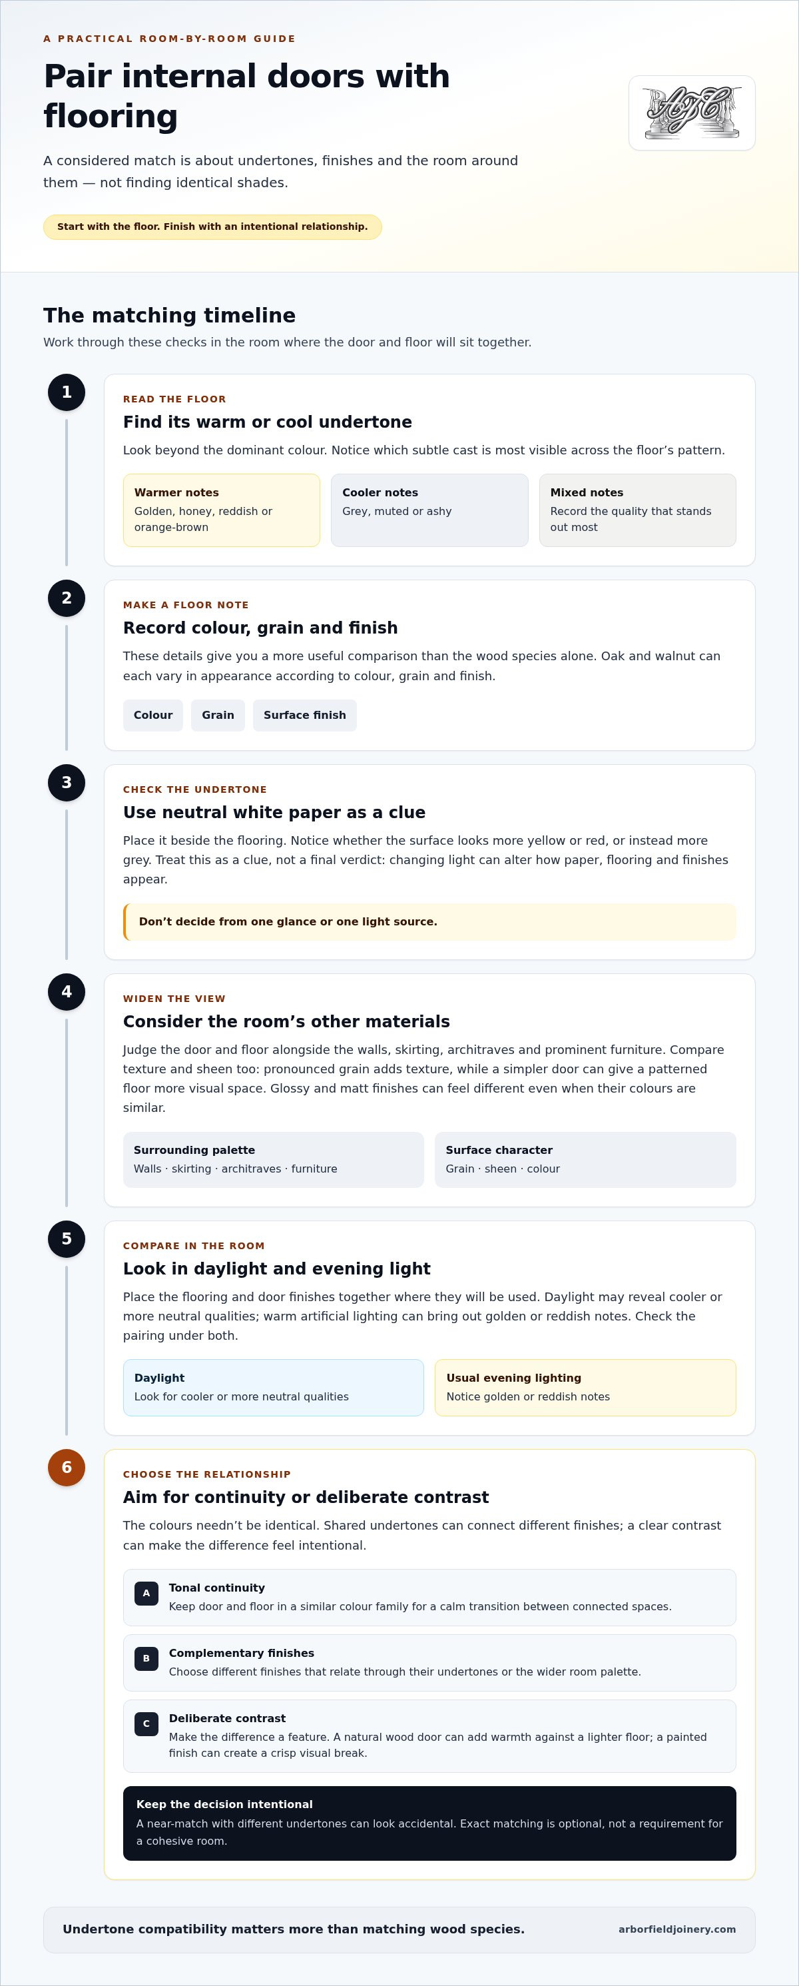Click the Usual evening lighting card
Viewport: 799px width, 1986px height.
pyautogui.click(x=585, y=1388)
